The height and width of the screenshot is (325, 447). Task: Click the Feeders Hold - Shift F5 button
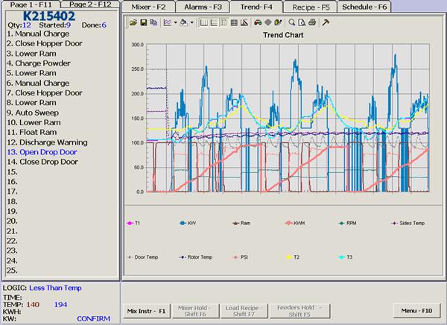299,311
